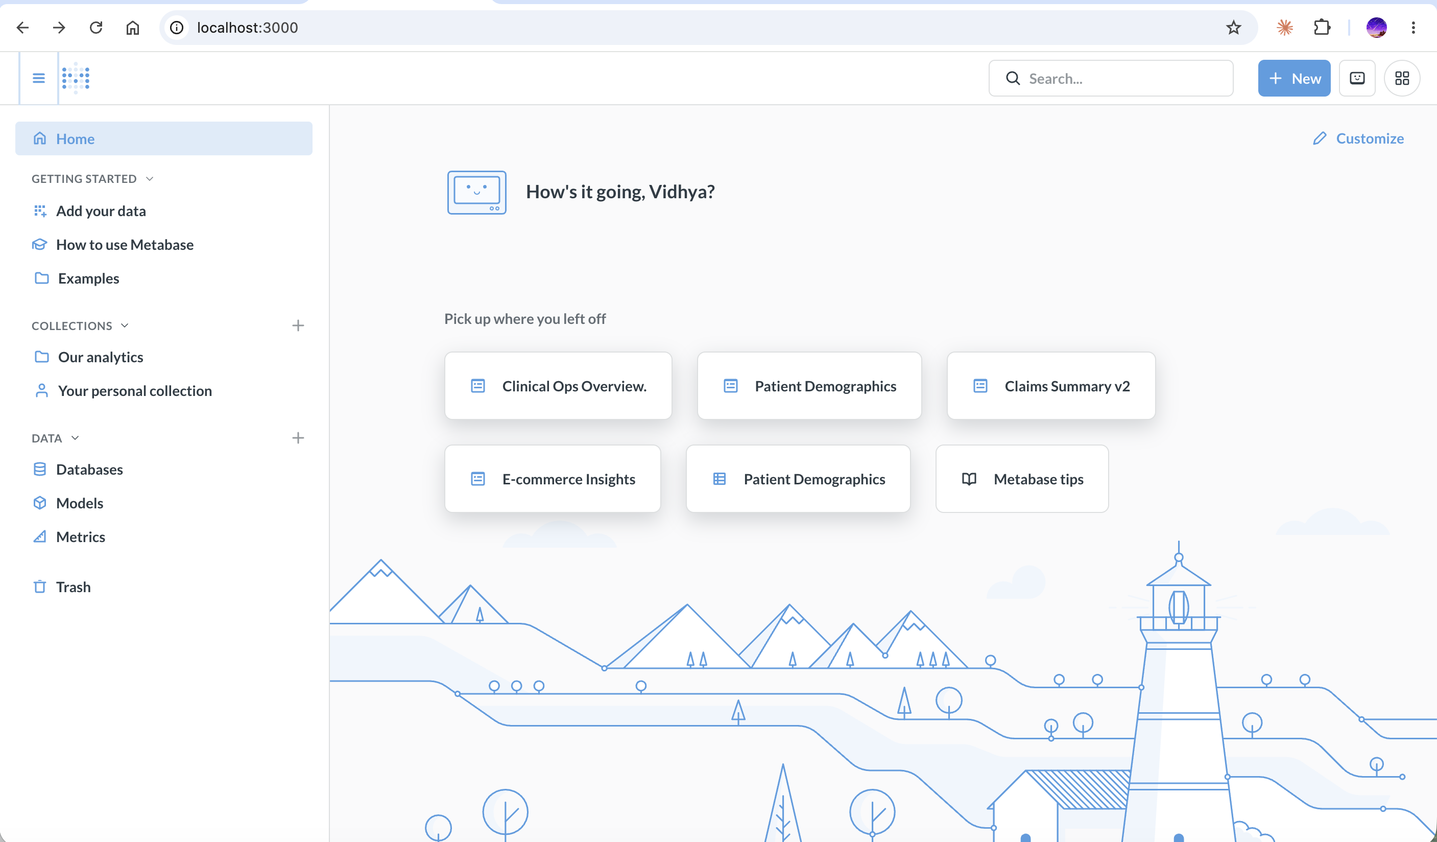Screen dimensions: 1437x842
Task: Open Patient Demographics dashboard card next to Clinical Ops
Action: (809, 386)
